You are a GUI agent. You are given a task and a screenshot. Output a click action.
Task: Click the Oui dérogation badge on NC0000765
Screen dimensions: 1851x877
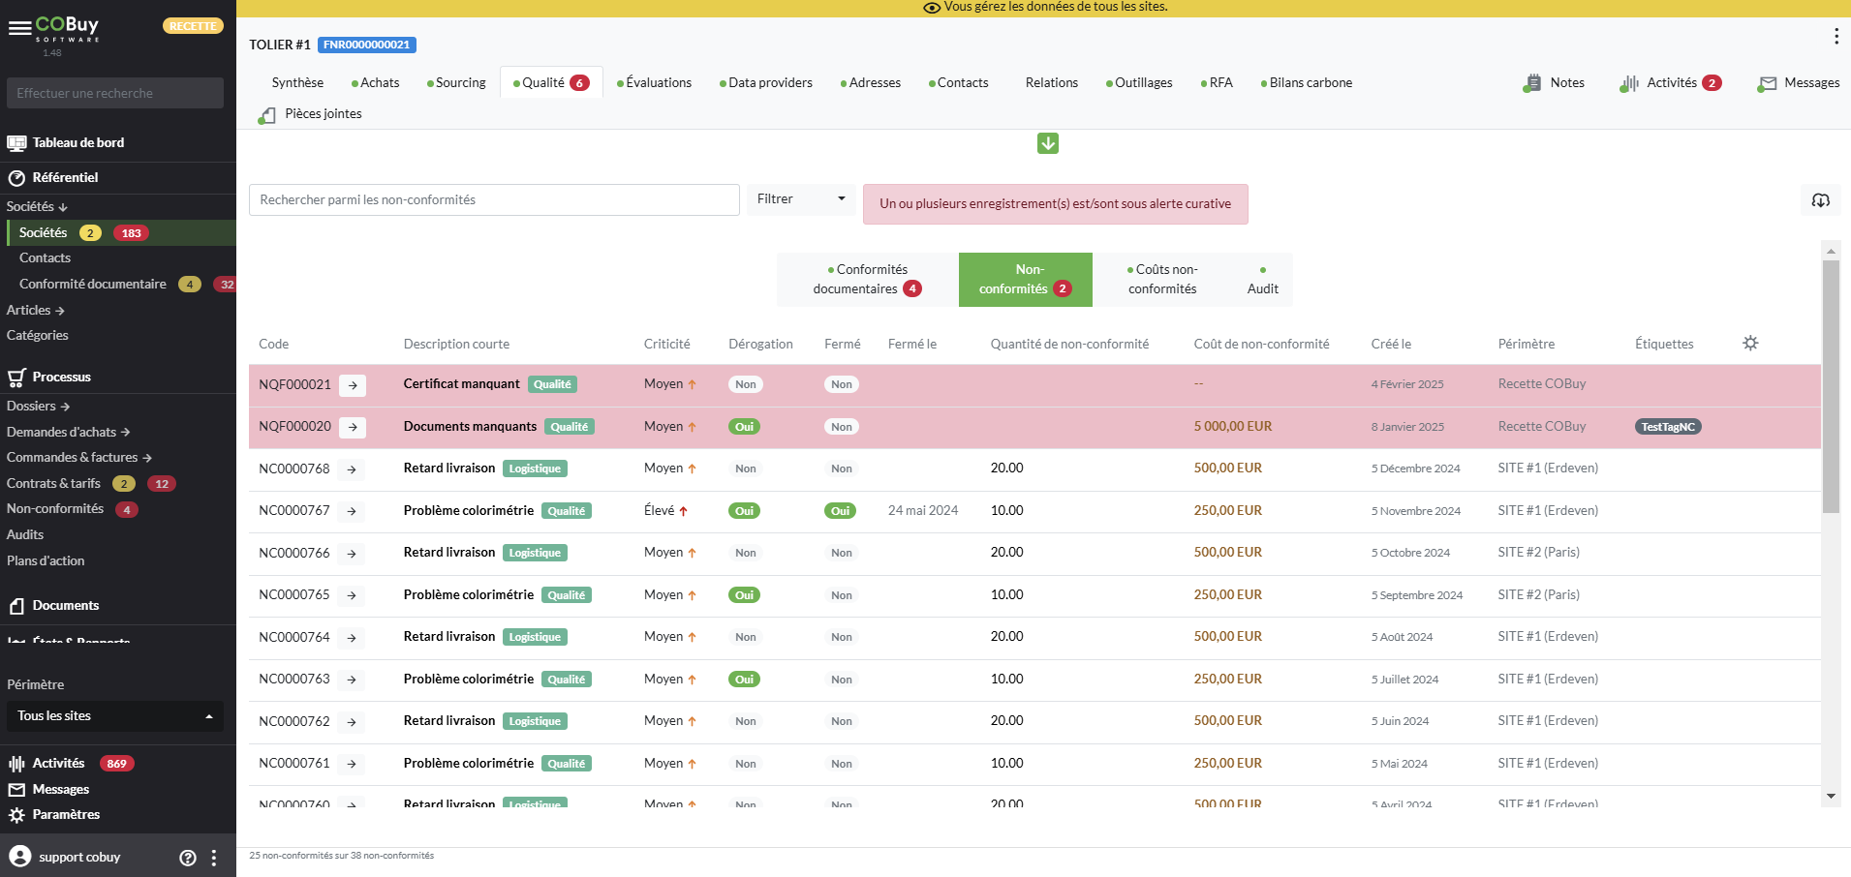click(x=744, y=595)
